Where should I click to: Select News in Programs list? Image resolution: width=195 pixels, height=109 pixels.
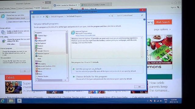pyautogui.click(x=39, y=74)
